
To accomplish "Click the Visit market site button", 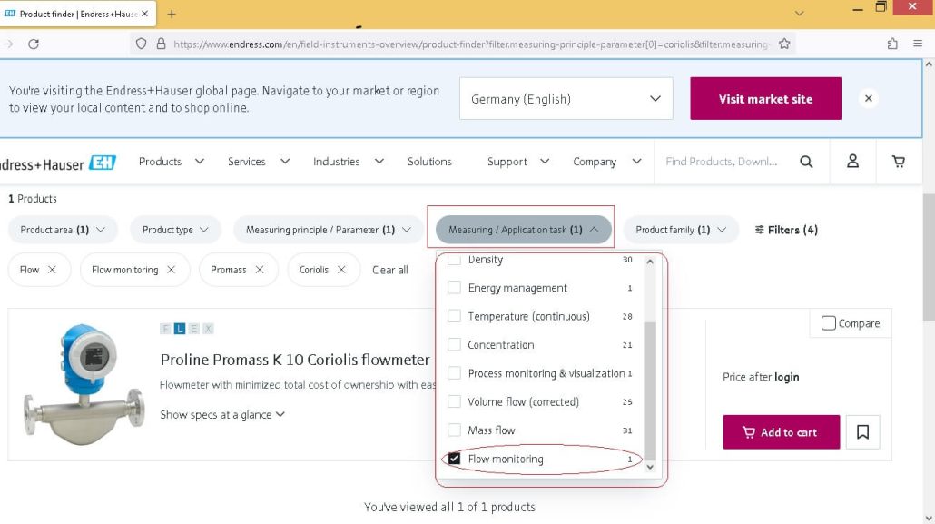I will click(x=765, y=98).
